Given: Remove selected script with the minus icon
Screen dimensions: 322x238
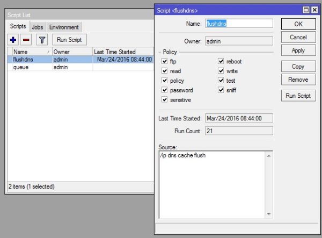Looking at the screenshot, I should 26,40.
